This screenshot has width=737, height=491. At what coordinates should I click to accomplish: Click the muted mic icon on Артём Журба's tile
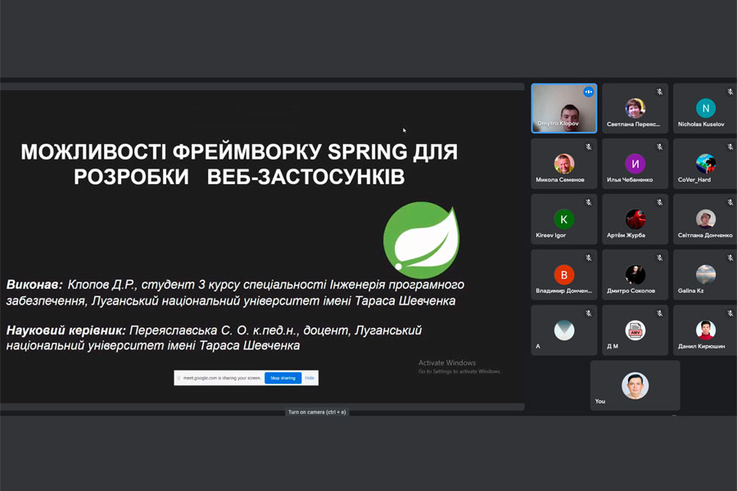[660, 202]
